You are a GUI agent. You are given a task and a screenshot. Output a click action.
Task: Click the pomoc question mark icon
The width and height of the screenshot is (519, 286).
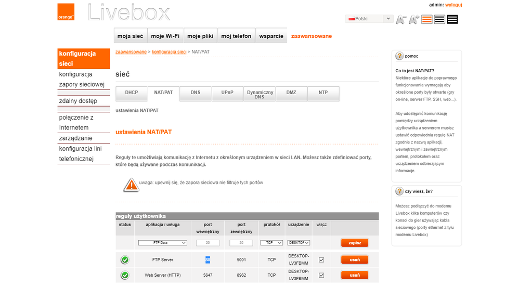coord(399,56)
